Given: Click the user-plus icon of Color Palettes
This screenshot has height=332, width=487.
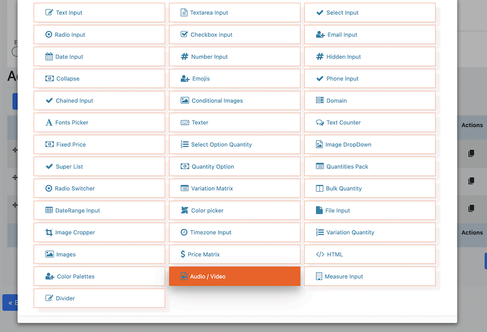Looking at the screenshot, I should pos(50,276).
